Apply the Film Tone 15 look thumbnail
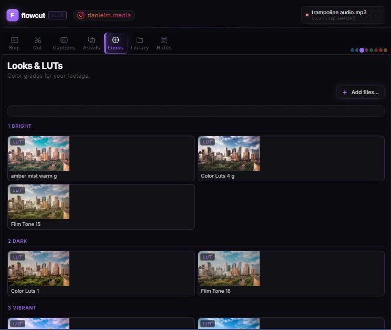This screenshot has width=391, height=330. [x=39, y=202]
